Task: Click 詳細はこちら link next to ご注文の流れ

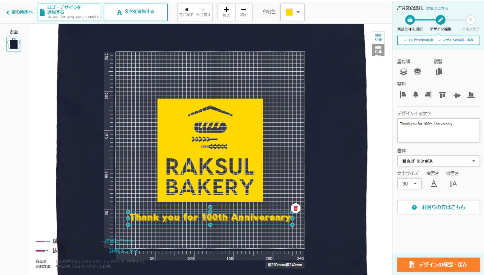Action: click(x=437, y=9)
